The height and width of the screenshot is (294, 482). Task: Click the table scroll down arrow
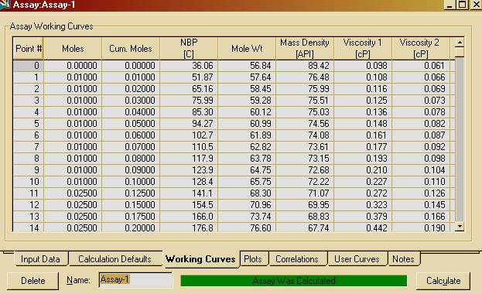(x=460, y=227)
